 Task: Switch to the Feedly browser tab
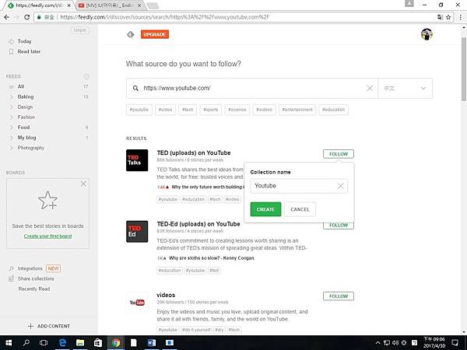click(39, 5)
